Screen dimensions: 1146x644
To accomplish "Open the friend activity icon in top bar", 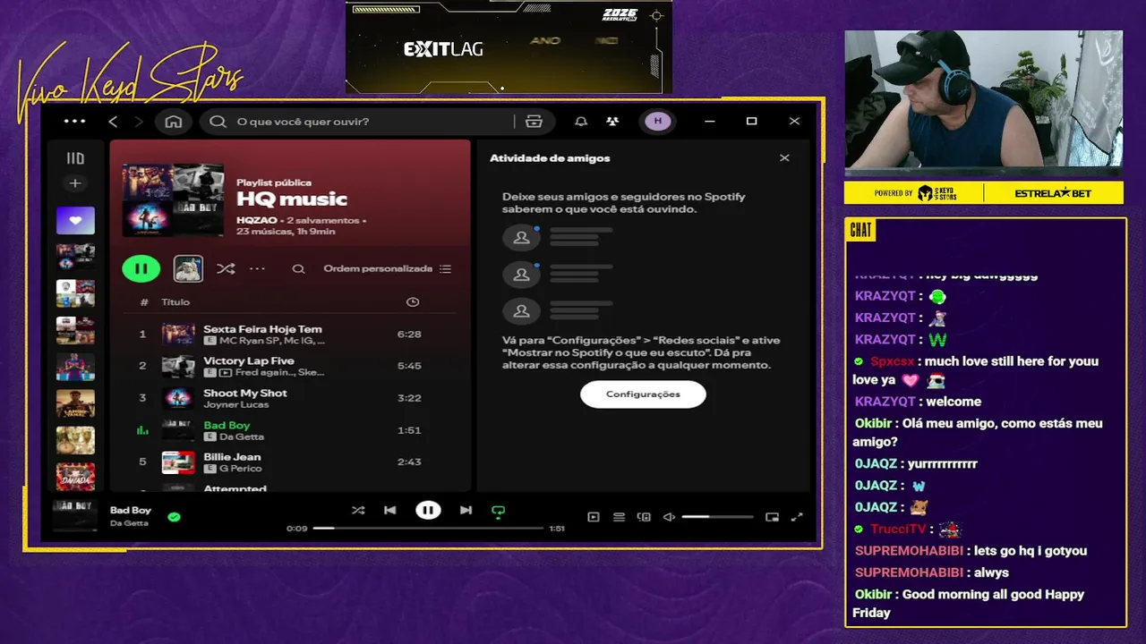I will [612, 122].
